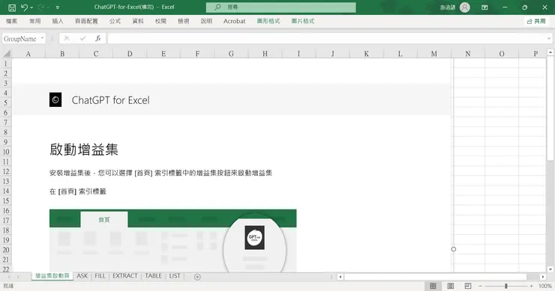Click the Enter checkmark formula bar icon
This screenshot has height=291, width=555.
82,38
